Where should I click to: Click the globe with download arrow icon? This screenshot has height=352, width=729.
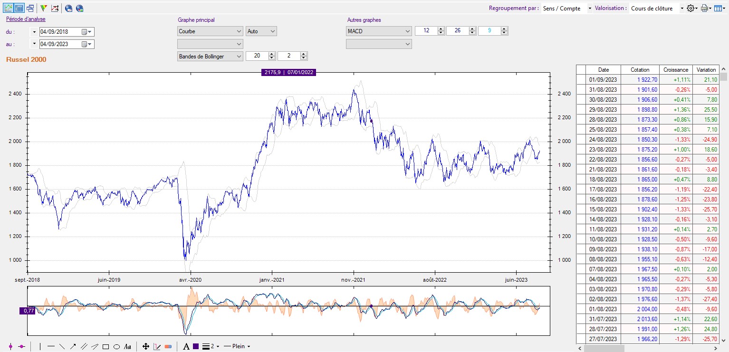point(79,8)
